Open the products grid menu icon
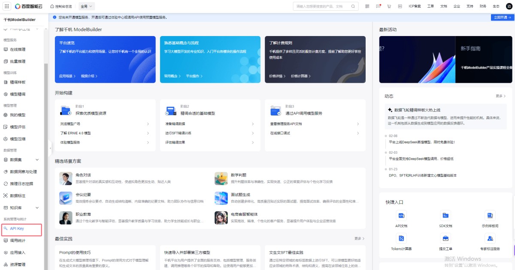515x270 pixels. (6, 6)
